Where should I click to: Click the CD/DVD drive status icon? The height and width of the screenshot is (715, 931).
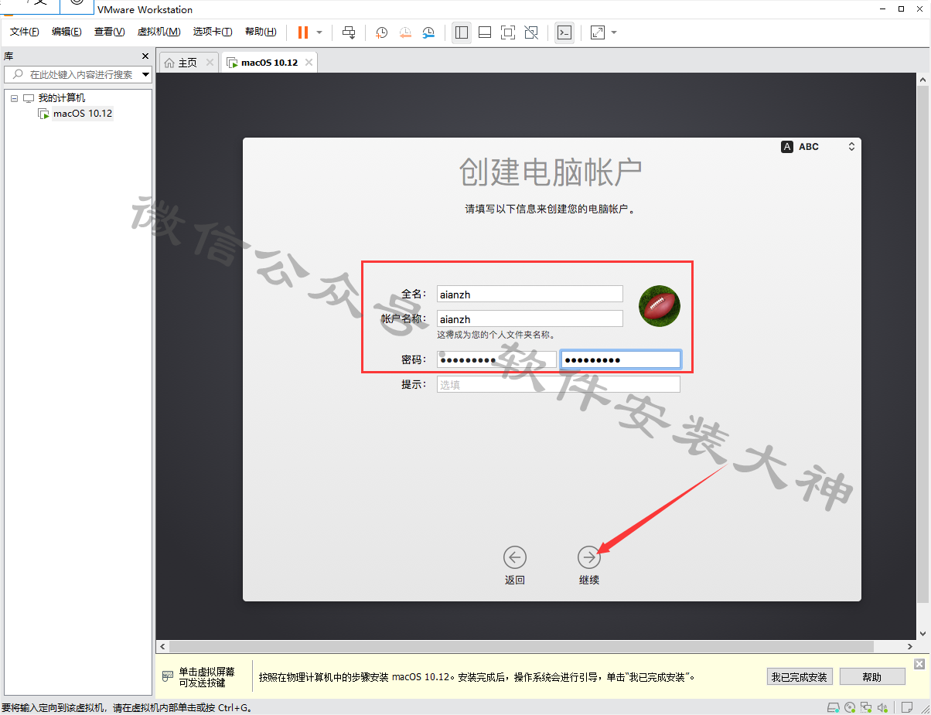pyautogui.click(x=851, y=707)
